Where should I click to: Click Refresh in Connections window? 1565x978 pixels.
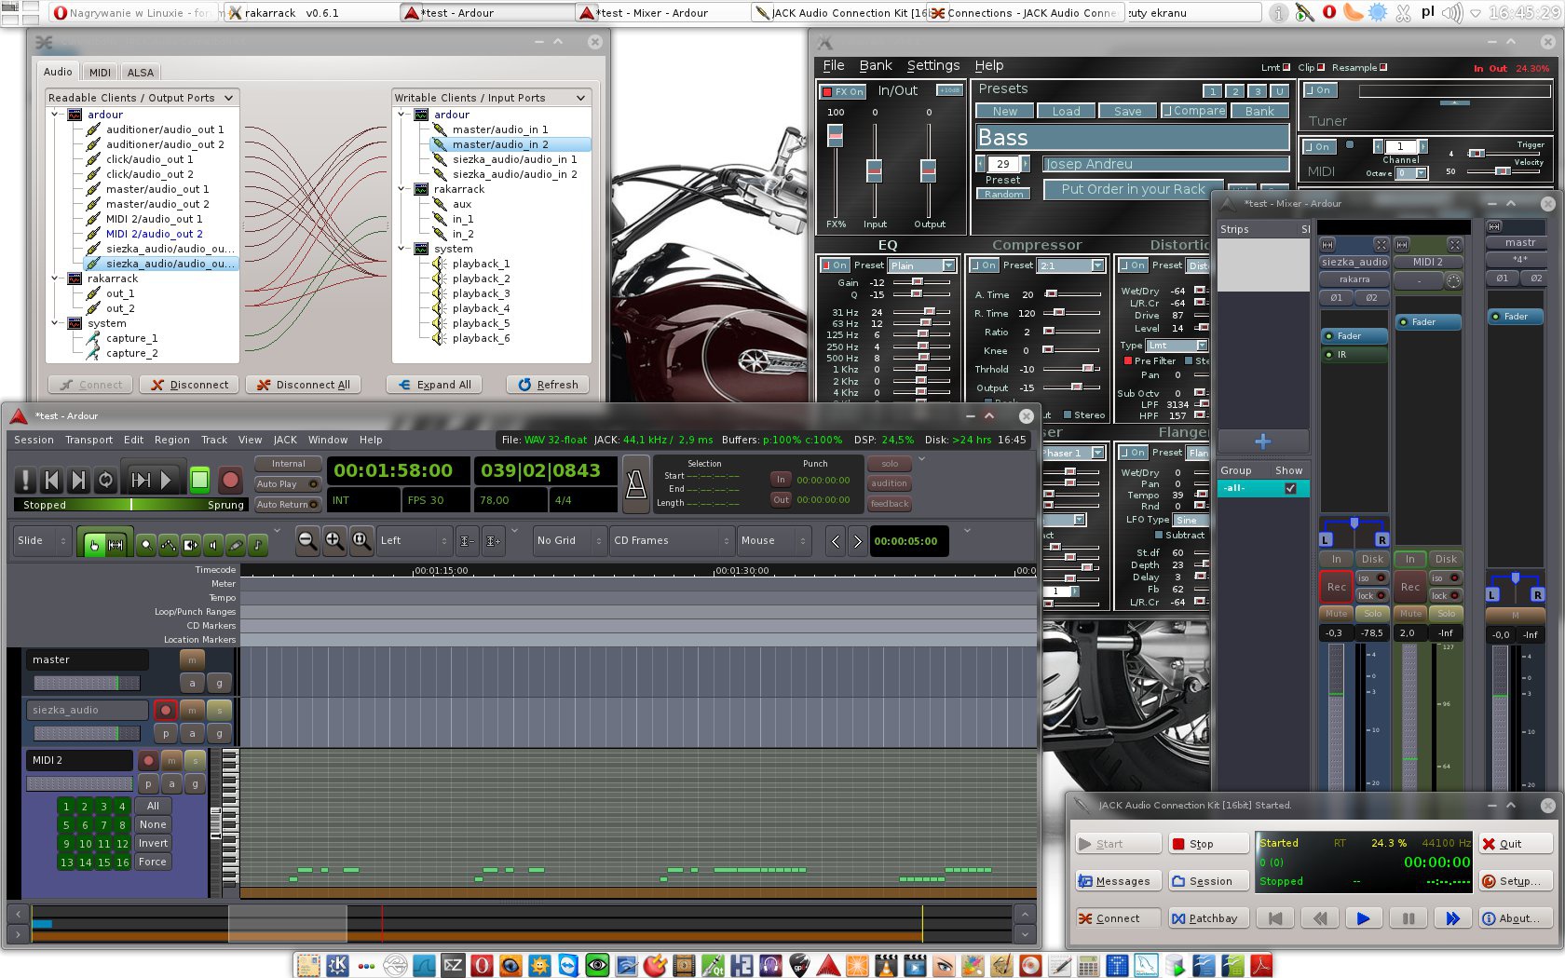pyautogui.click(x=548, y=385)
